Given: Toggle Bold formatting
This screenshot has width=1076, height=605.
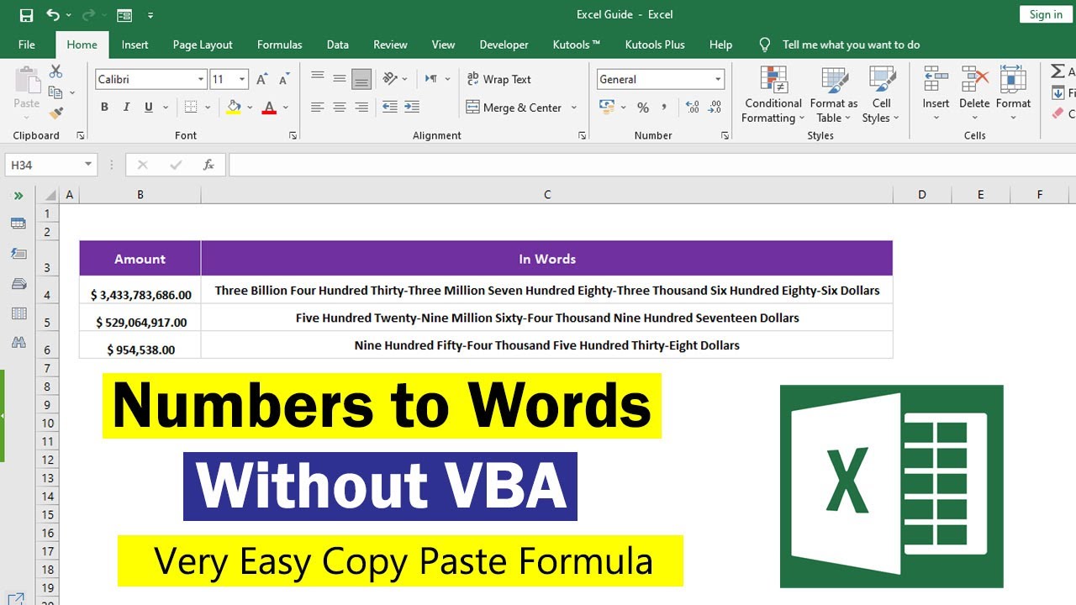Looking at the screenshot, I should pos(104,107).
